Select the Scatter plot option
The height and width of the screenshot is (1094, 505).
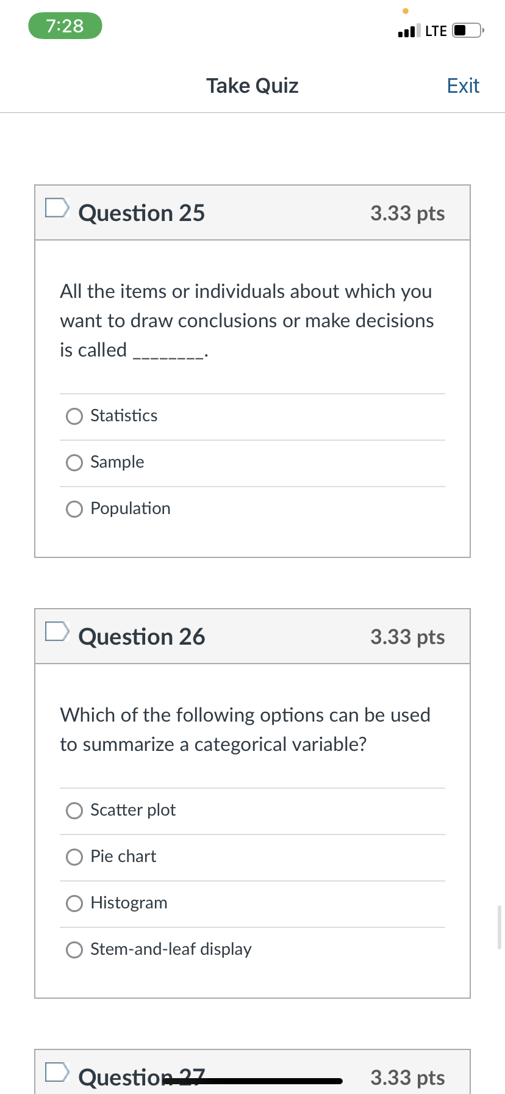[74, 811]
